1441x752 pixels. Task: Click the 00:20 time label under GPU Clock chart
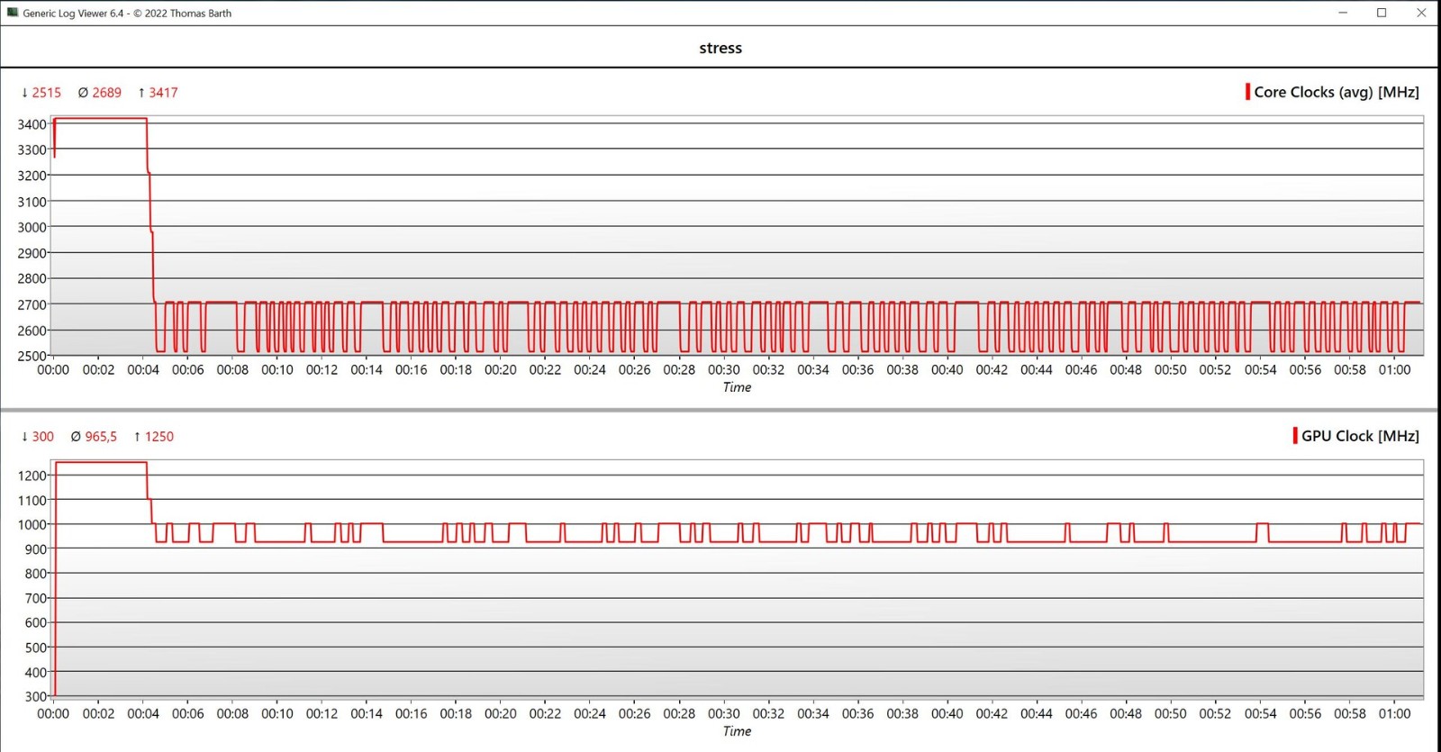(x=501, y=713)
